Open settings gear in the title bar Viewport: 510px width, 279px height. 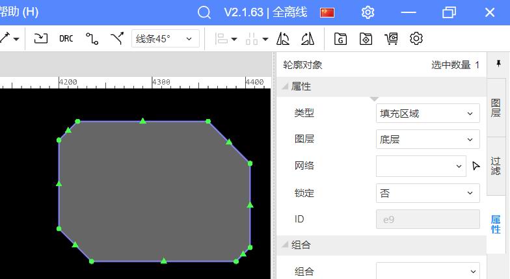[368, 13]
